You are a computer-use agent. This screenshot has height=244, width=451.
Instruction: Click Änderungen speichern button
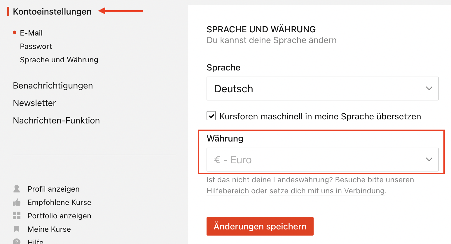click(x=260, y=226)
